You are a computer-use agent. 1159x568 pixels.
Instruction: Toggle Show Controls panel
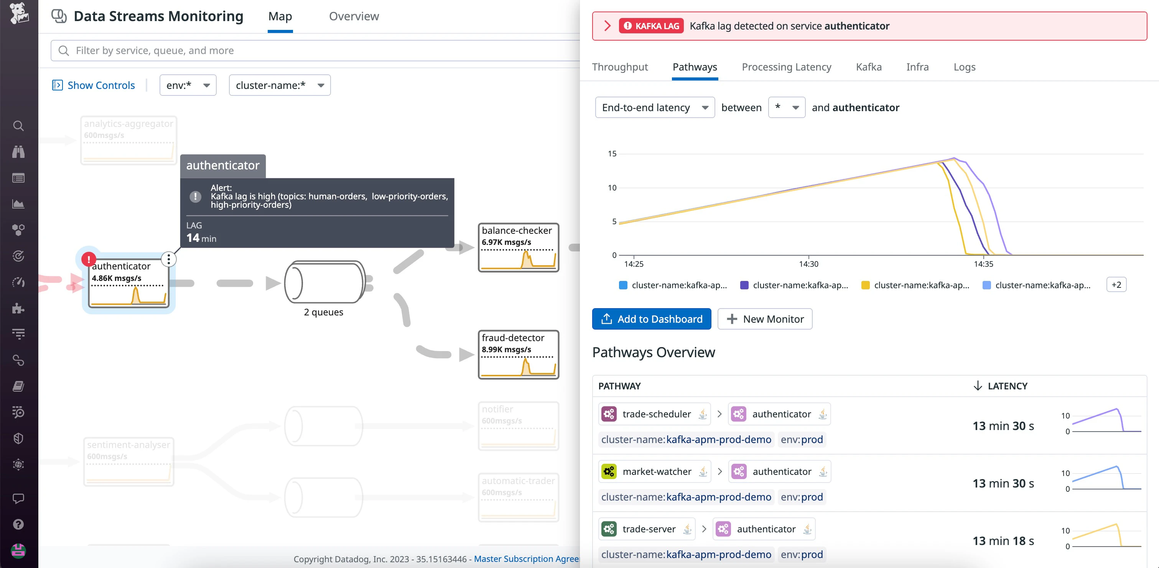(94, 85)
